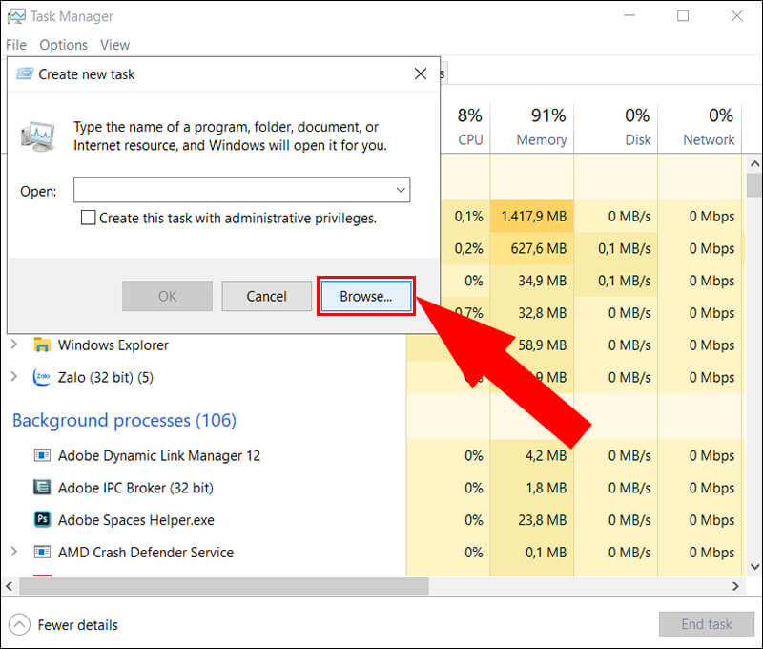763x649 pixels.
Task: Open the Options menu
Action: tap(63, 45)
